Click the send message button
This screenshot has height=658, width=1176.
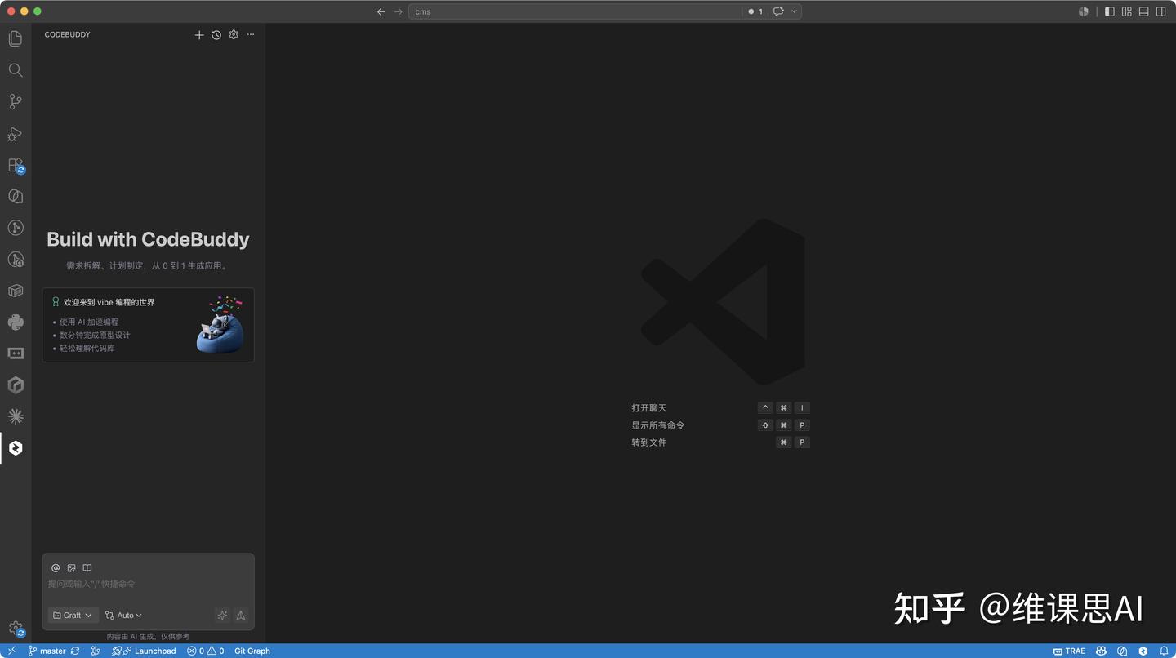(x=241, y=616)
